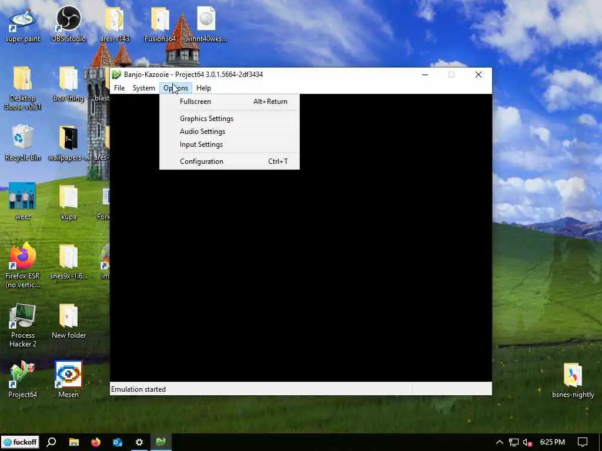Screen dimensions: 602x451
Task: Open File Explorer from taskbar
Action: 73,442
